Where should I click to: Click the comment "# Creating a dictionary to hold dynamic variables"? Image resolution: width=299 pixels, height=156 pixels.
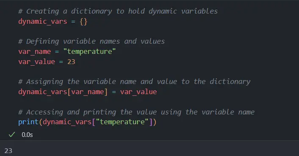click(x=118, y=11)
